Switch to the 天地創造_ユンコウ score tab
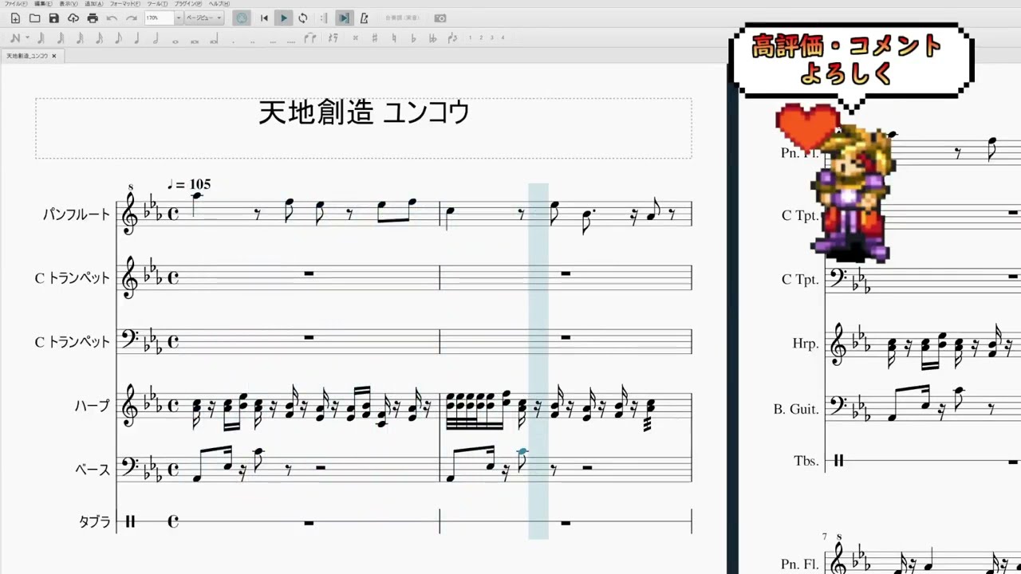Viewport: 1021px width, 574px height. coord(27,56)
